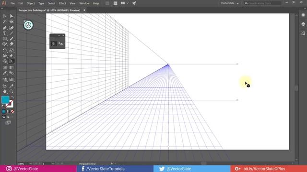The image size is (307, 172).
Task: Choose the Eraser tool
Action: [x=12, y=44]
